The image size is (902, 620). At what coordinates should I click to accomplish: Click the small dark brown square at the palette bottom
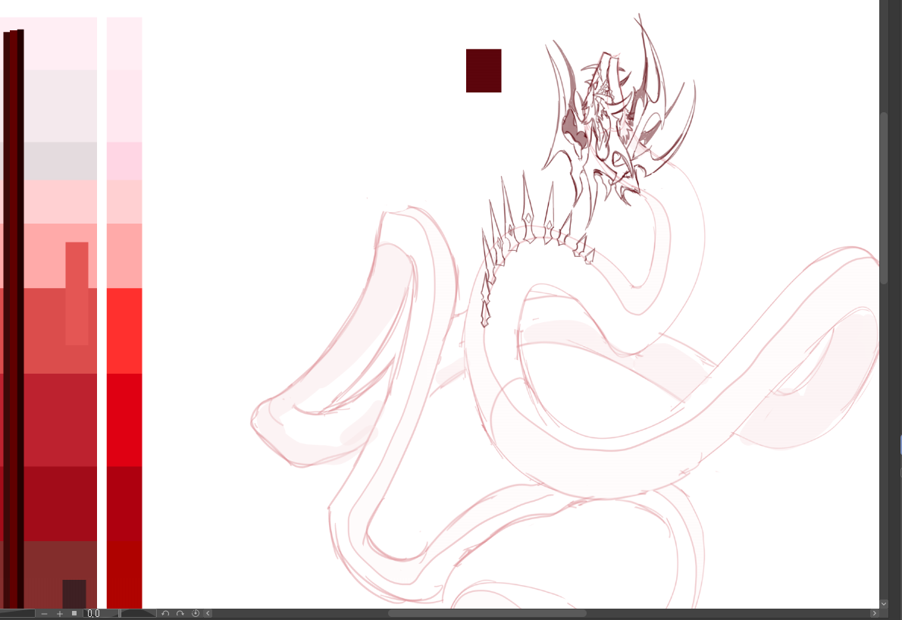[x=74, y=593]
